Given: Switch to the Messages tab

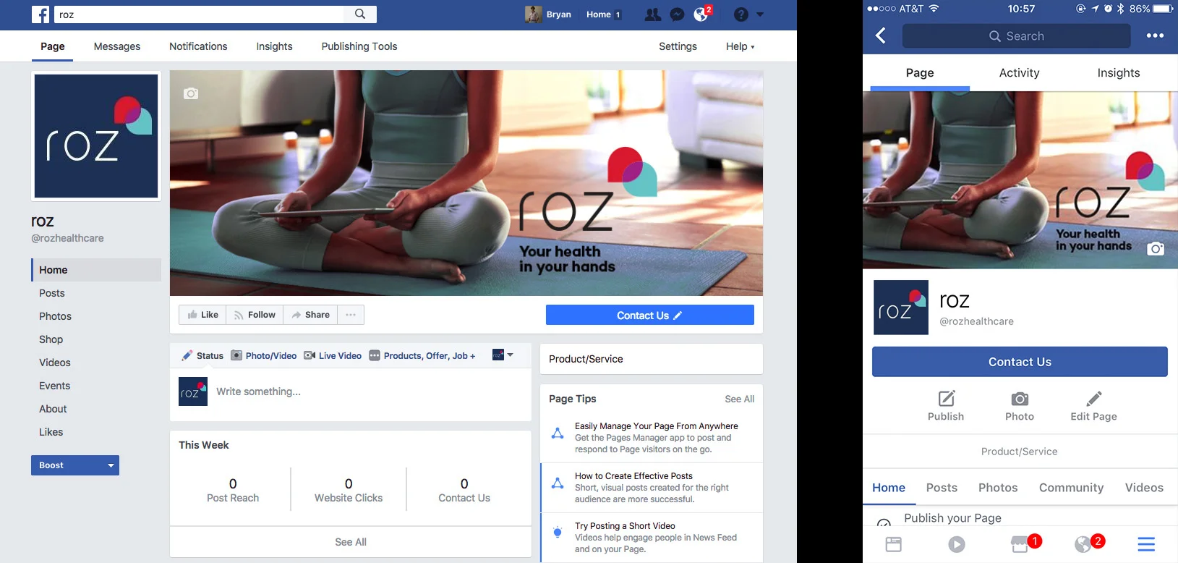Looking at the screenshot, I should (117, 46).
